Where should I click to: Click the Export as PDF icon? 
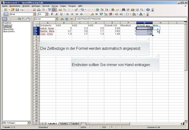34,9
